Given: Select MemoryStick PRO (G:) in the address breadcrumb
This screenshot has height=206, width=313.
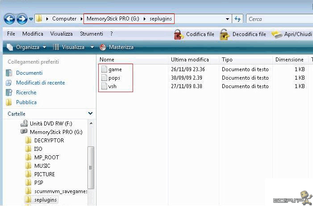Looking at the screenshot, I should pos(113,19).
